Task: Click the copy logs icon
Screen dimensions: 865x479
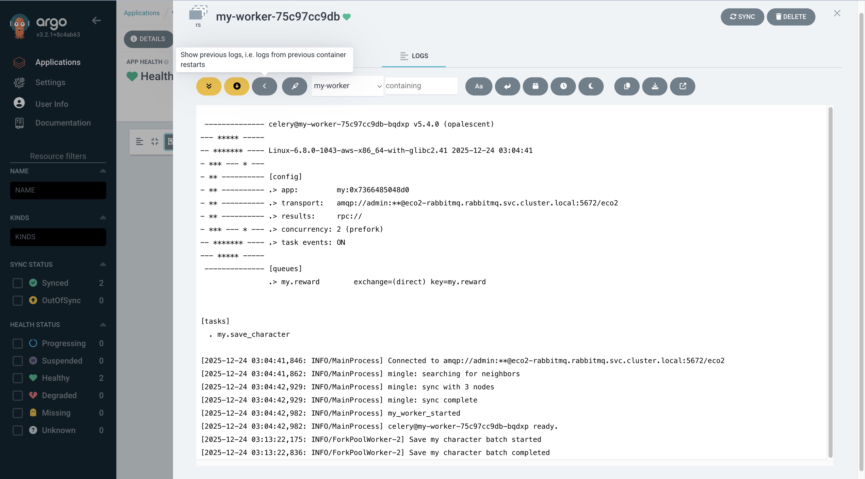Action: point(626,86)
